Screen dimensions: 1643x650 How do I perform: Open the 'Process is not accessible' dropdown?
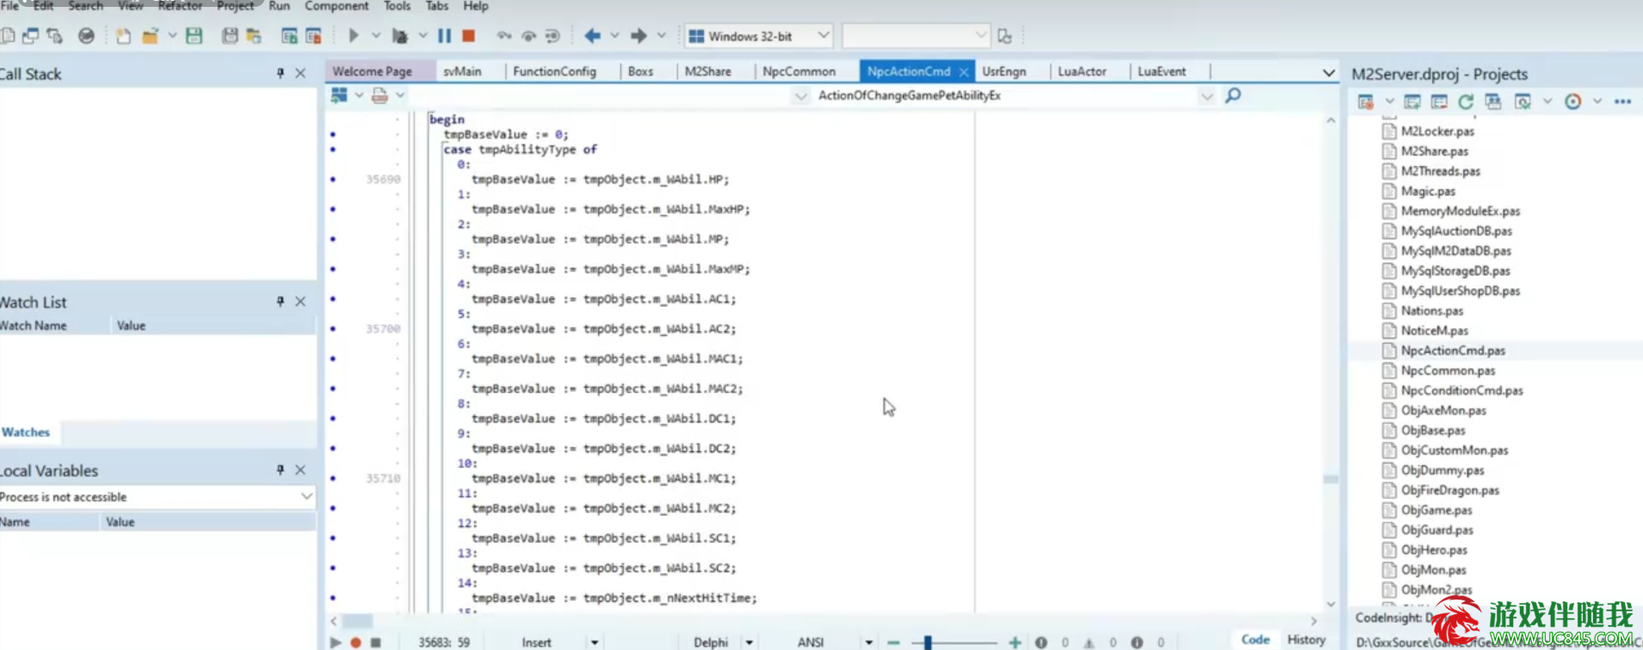point(306,497)
